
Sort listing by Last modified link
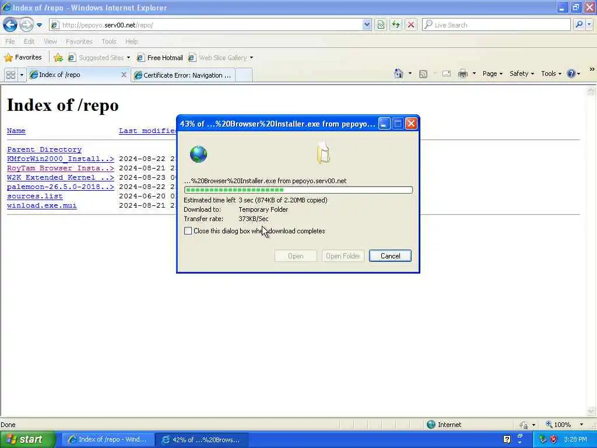point(148,131)
